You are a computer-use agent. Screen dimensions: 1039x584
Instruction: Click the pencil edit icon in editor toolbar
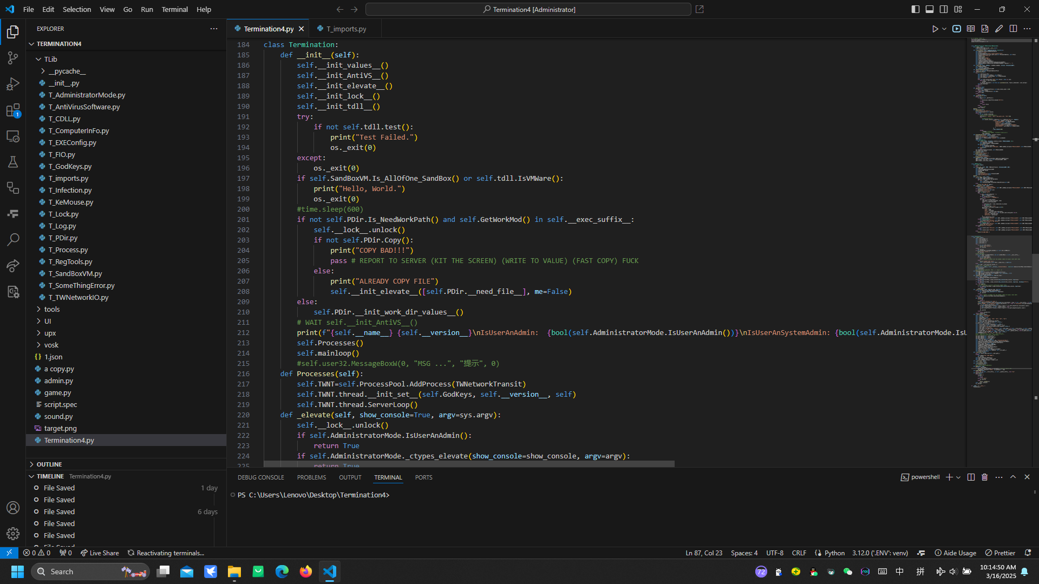[x=999, y=29]
